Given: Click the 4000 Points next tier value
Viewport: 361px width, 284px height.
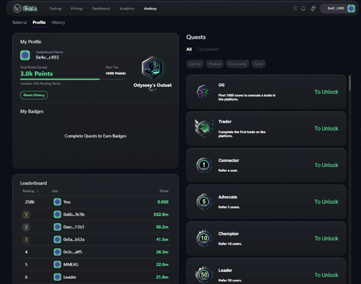Looking at the screenshot, I should click(x=115, y=73).
